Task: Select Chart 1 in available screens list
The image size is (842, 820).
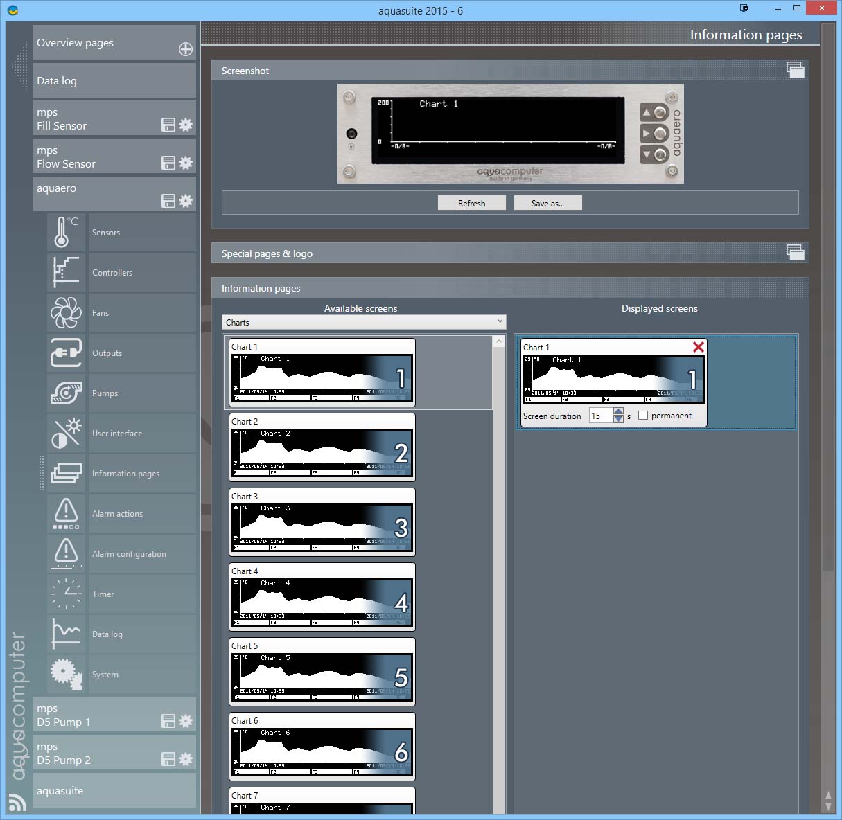Action: coord(322,373)
